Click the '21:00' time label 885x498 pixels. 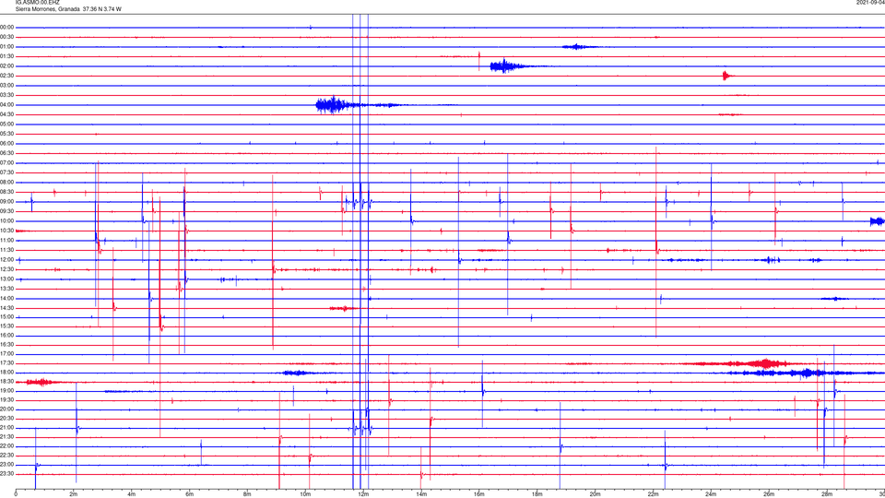pos(7,427)
